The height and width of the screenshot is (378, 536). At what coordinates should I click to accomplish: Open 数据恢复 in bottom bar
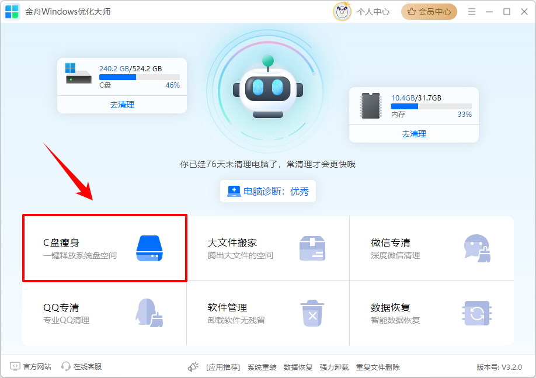click(x=298, y=367)
